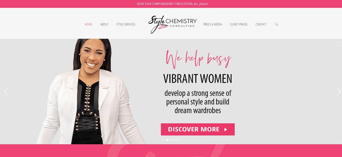This screenshot has height=157, width=342.
Task: Expand the Press & Media menu
Action: tap(213, 24)
